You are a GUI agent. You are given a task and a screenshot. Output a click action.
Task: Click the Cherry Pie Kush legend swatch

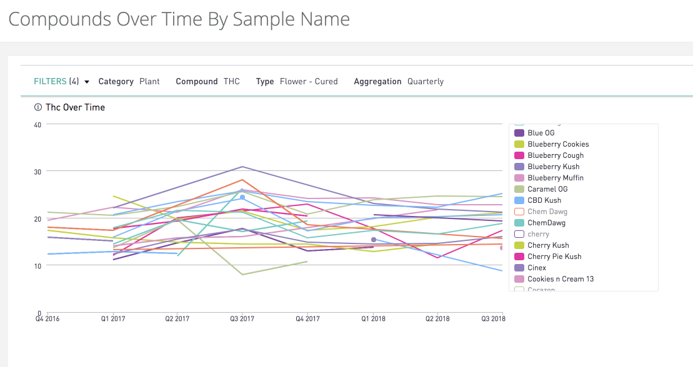tap(519, 257)
